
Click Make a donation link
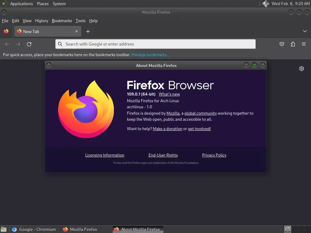click(x=167, y=129)
